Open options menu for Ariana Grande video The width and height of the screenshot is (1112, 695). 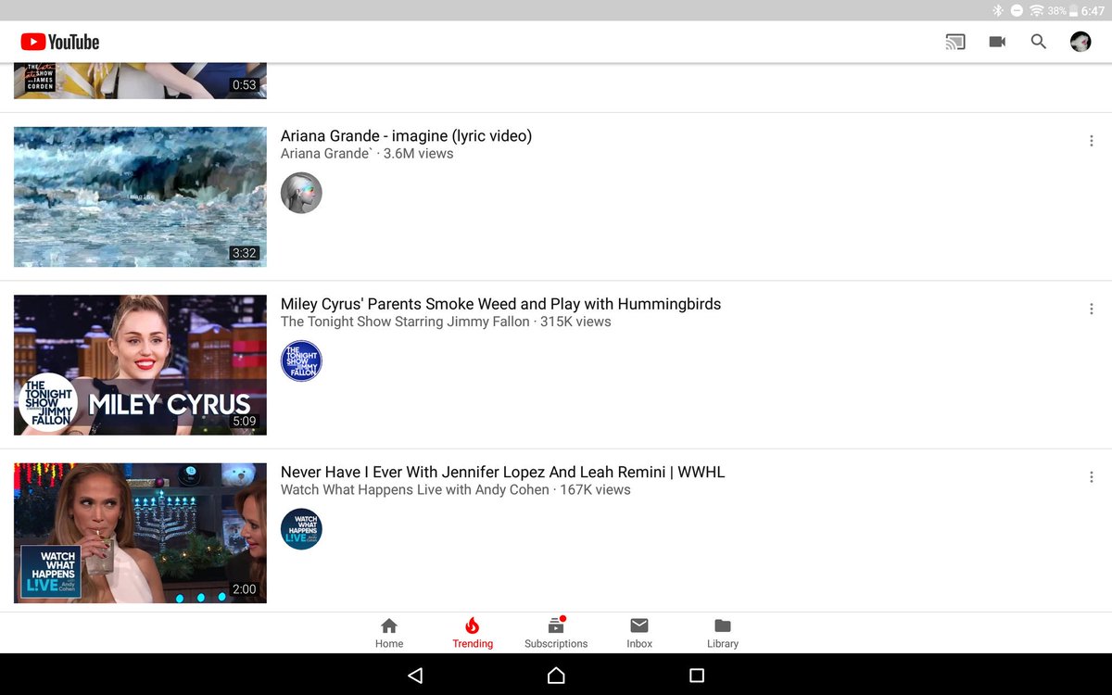1091,141
